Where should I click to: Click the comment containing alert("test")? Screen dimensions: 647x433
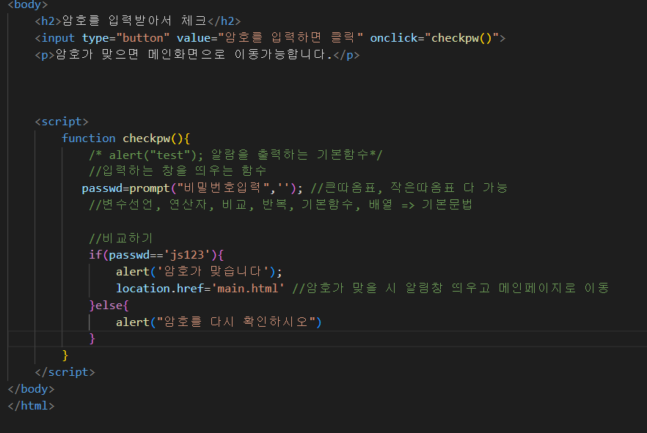pos(235,155)
